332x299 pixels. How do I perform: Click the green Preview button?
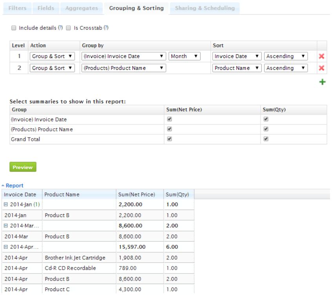tap(23, 167)
